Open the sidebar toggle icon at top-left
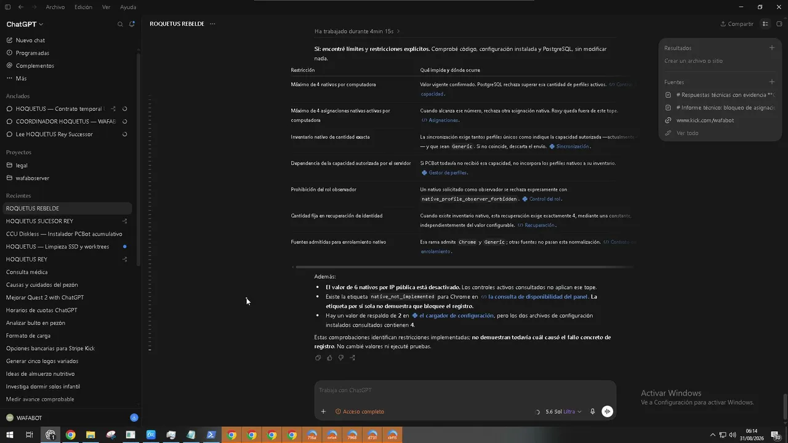 point(8,7)
